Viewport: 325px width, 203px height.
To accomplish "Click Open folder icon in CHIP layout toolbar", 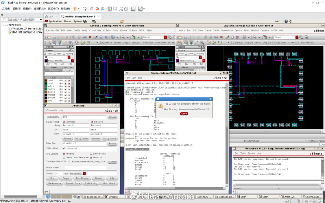I will coord(180,37).
